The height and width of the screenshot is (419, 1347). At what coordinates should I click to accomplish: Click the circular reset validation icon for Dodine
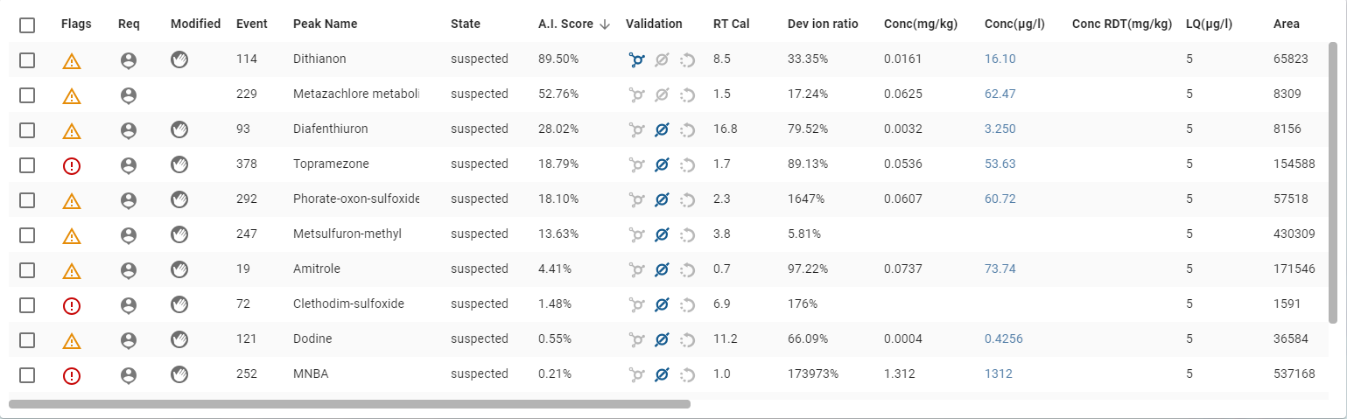click(687, 339)
